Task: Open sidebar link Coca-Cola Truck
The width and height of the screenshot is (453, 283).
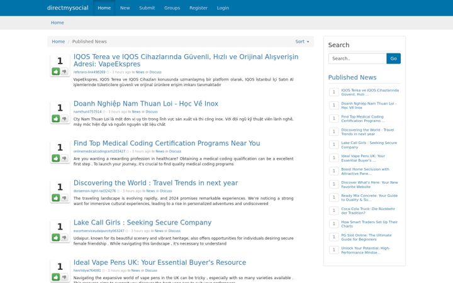Action: tap(368, 211)
